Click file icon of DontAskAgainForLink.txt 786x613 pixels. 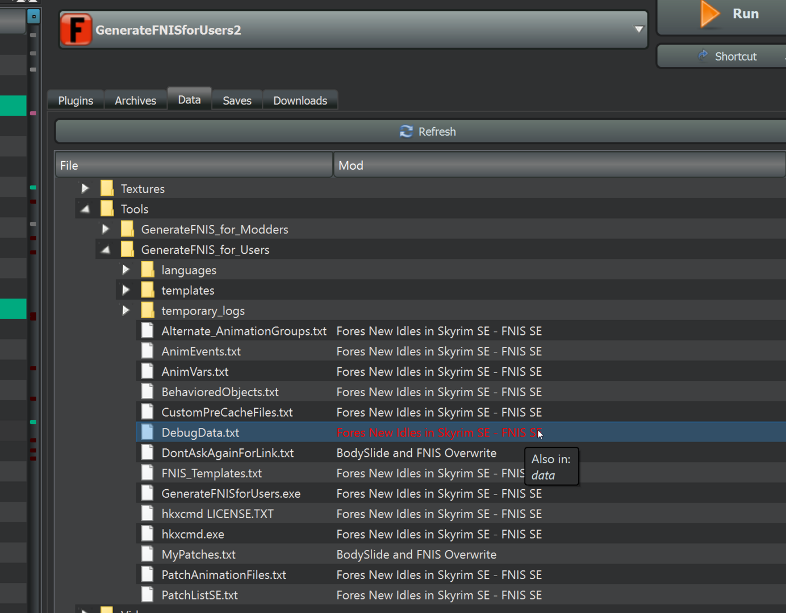coord(148,452)
